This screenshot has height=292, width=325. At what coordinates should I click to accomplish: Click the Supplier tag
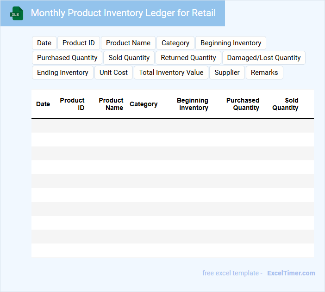tap(227, 73)
